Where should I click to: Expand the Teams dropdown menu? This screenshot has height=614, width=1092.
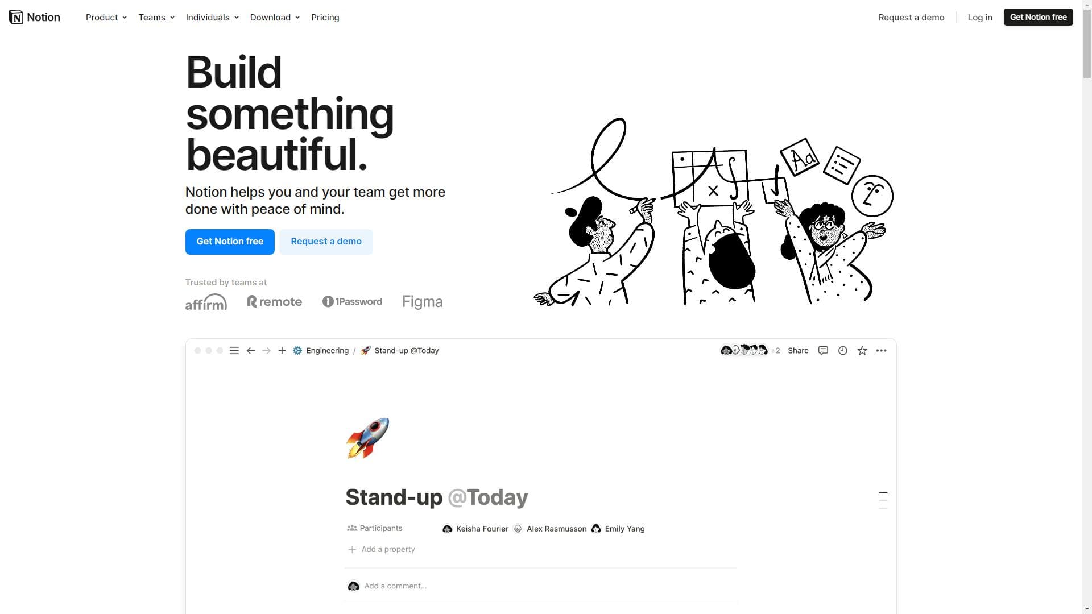tap(156, 18)
